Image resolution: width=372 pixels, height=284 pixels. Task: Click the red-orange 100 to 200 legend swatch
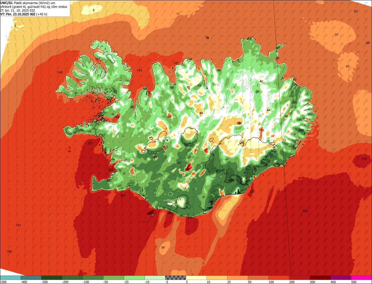(x=278, y=278)
